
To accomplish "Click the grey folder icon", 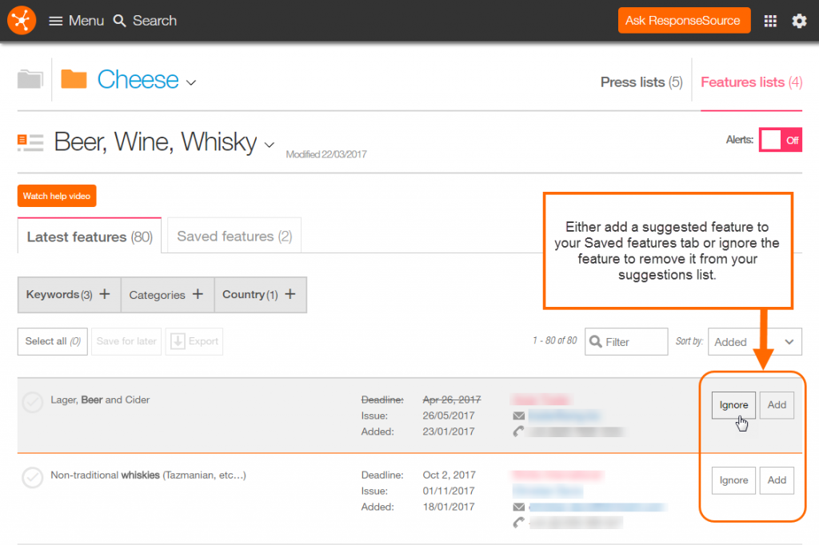I will (x=30, y=79).
